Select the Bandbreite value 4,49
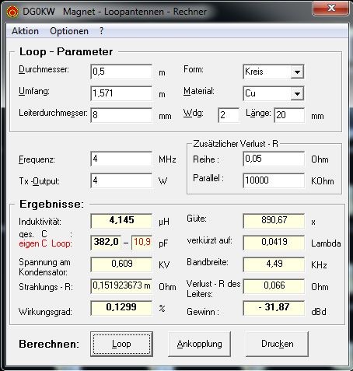This screenshot has height=371, width=353. click(x=274, y=264)
